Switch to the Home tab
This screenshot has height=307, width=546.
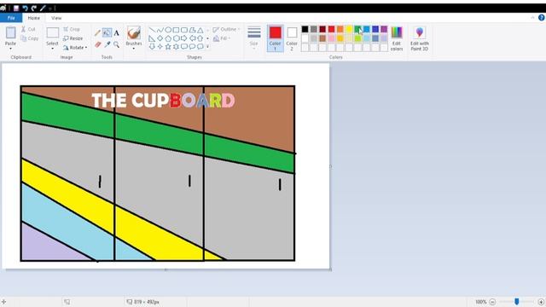[34, 18]
